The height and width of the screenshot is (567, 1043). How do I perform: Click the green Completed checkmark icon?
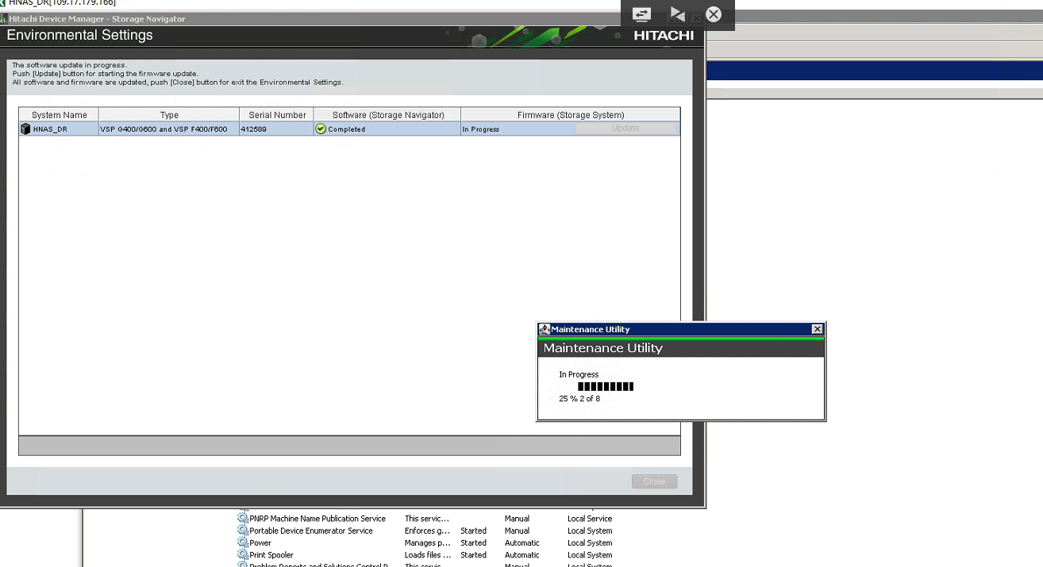(321, 128)
